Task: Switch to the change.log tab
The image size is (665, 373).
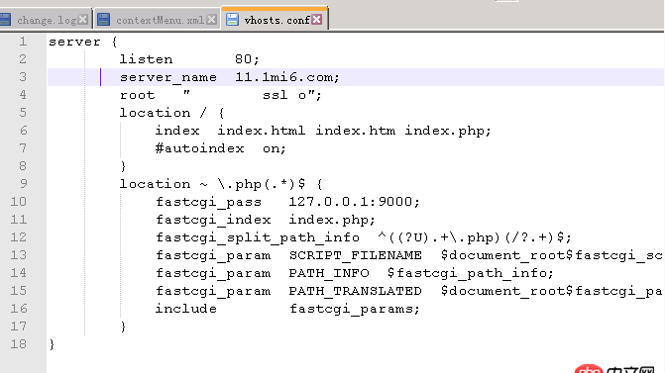Action: pyautogui.click(x=46, y=20)
